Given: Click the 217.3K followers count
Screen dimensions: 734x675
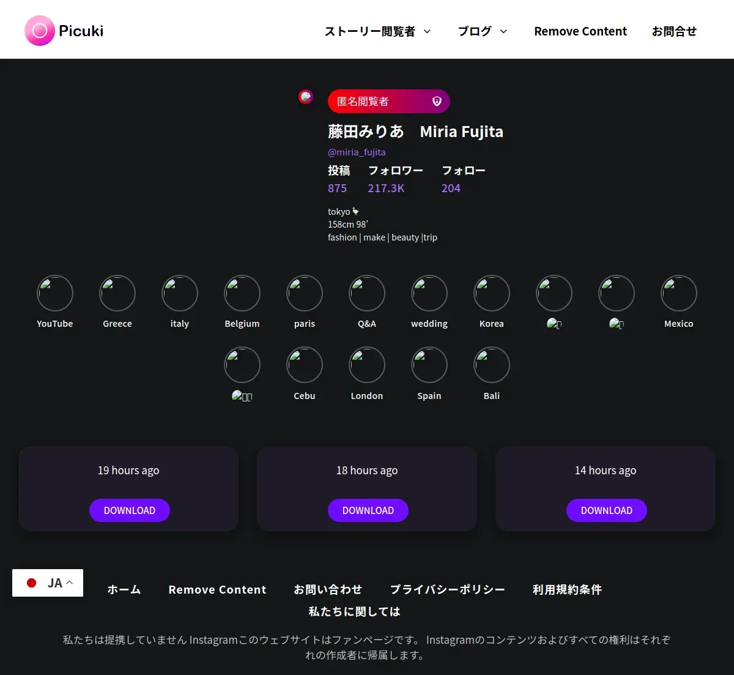Looking at the screenshot, I should pos(386,188).
